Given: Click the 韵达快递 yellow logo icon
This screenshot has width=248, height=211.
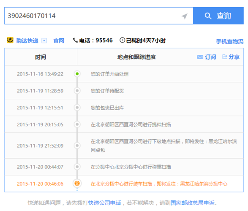Looking at the screenshot, I should pyautogui.click(x=10, y=40).
